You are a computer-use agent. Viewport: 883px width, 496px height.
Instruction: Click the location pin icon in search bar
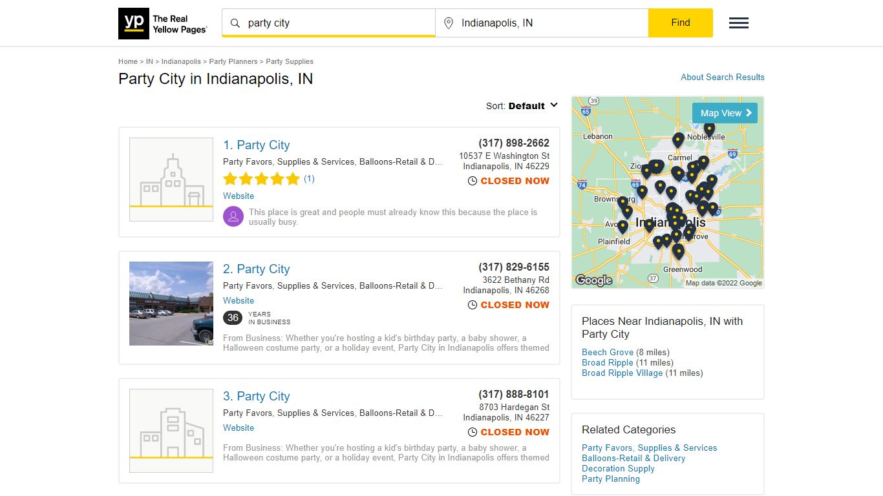click(x=449, y=23)
